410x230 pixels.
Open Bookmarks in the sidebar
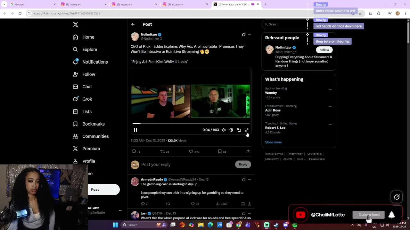point(89,124)
